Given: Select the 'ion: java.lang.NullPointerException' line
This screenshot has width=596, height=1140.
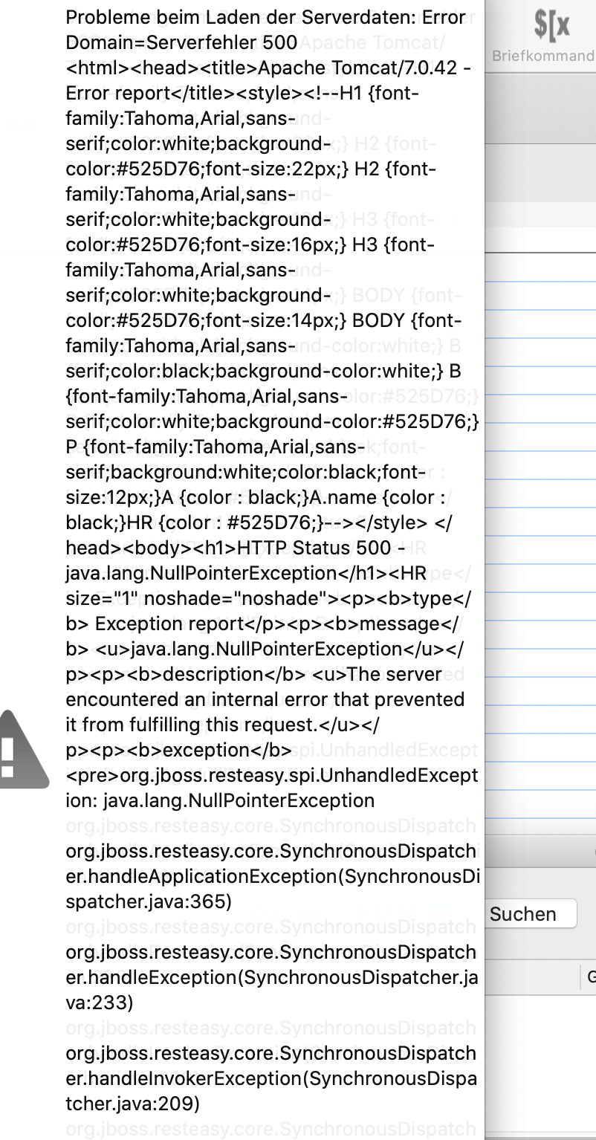Looking at the screenshot, I should point(220,800).
